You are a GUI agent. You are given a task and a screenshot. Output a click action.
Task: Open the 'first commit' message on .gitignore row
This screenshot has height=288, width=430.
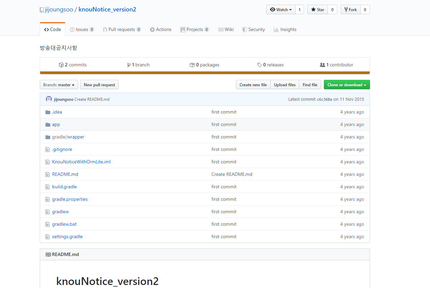point(224,150)
